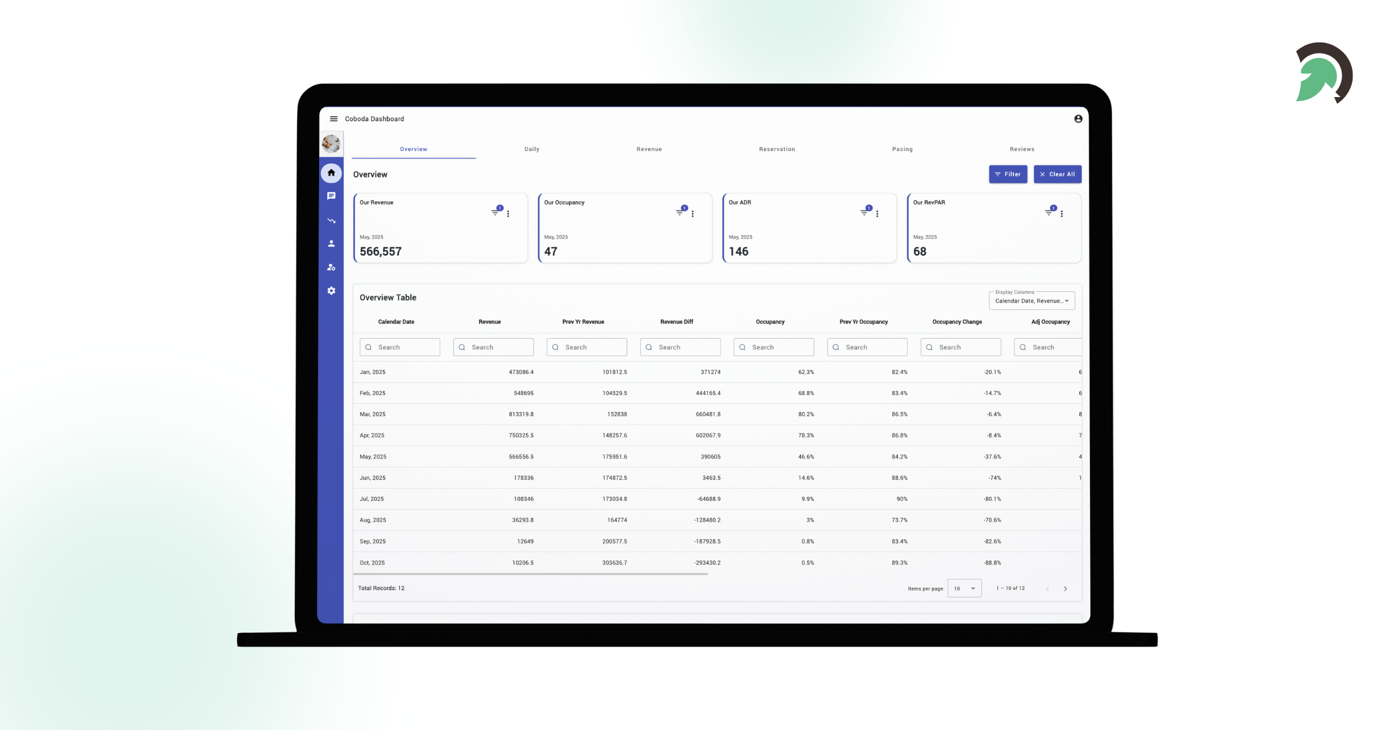The height and width of the screenshot is (730, 1395).
Task: Open the filter on the Our Revenue card
Action: [x=495, y=212]
